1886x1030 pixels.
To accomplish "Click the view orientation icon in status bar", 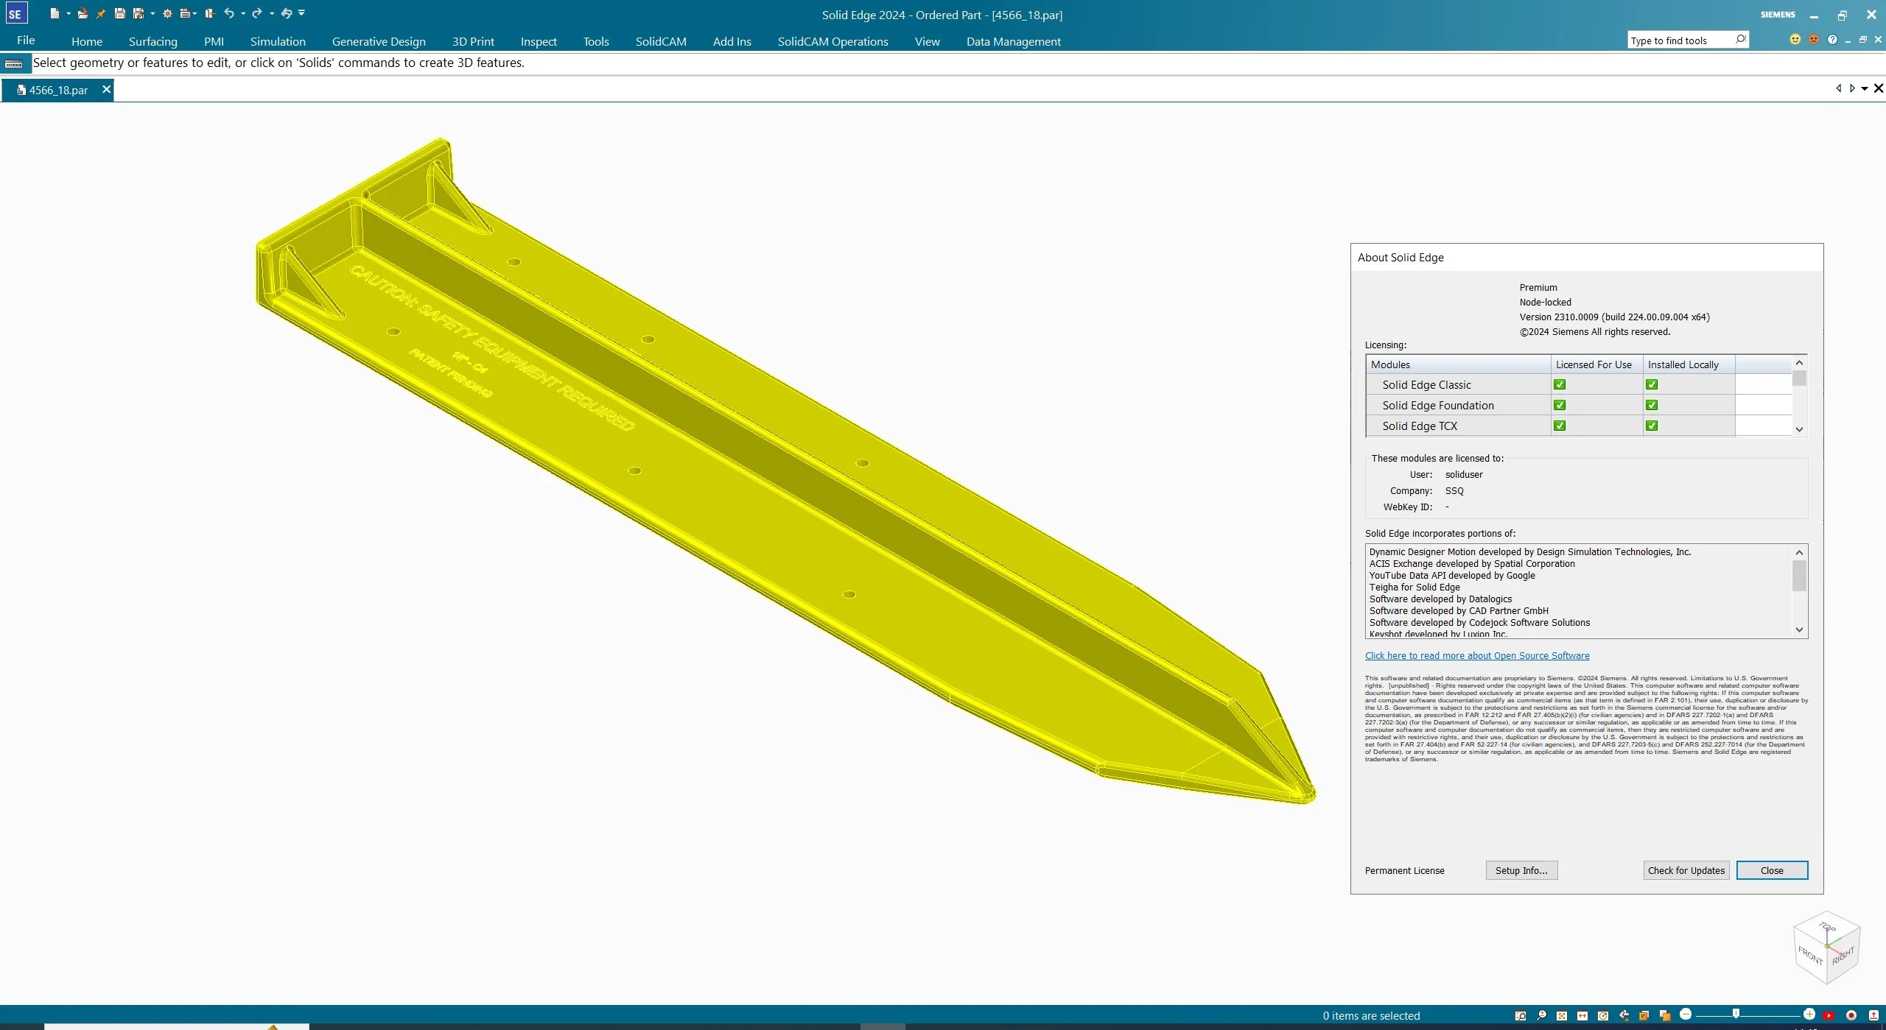I will [x=1644, y=1016].
